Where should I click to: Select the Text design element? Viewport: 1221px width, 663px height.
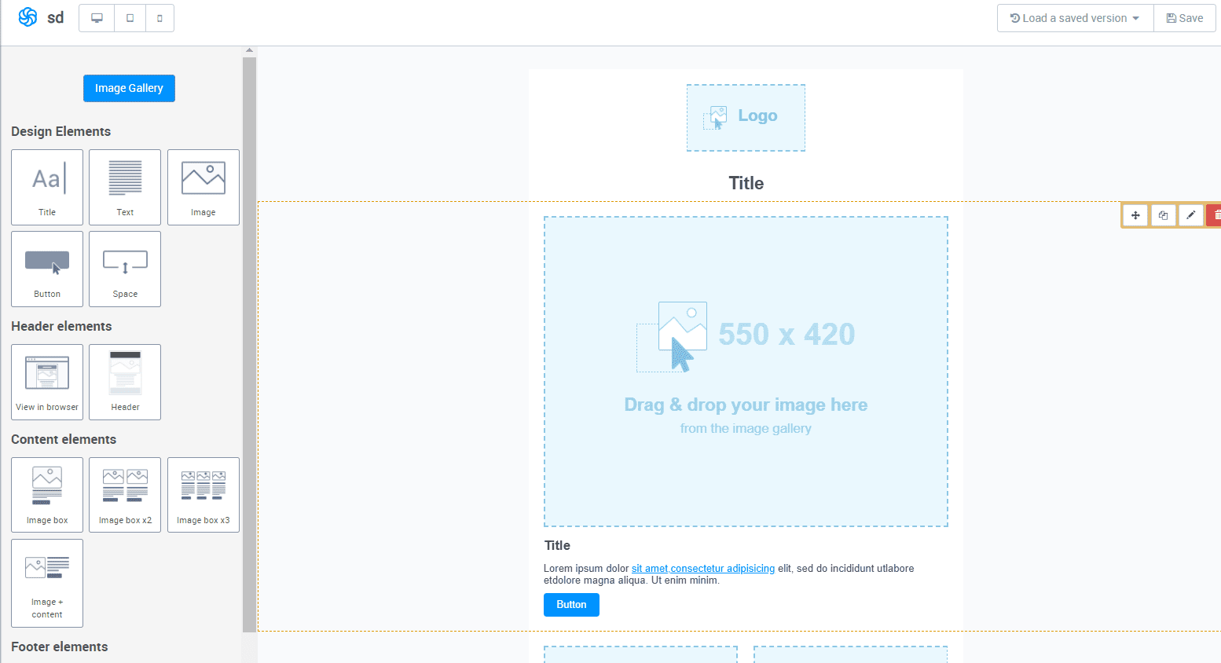click(124, 187)
